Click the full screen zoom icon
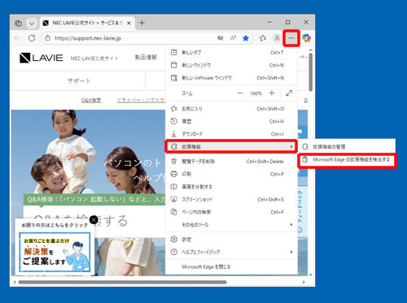407x303 pixels. tap(289, 93)
